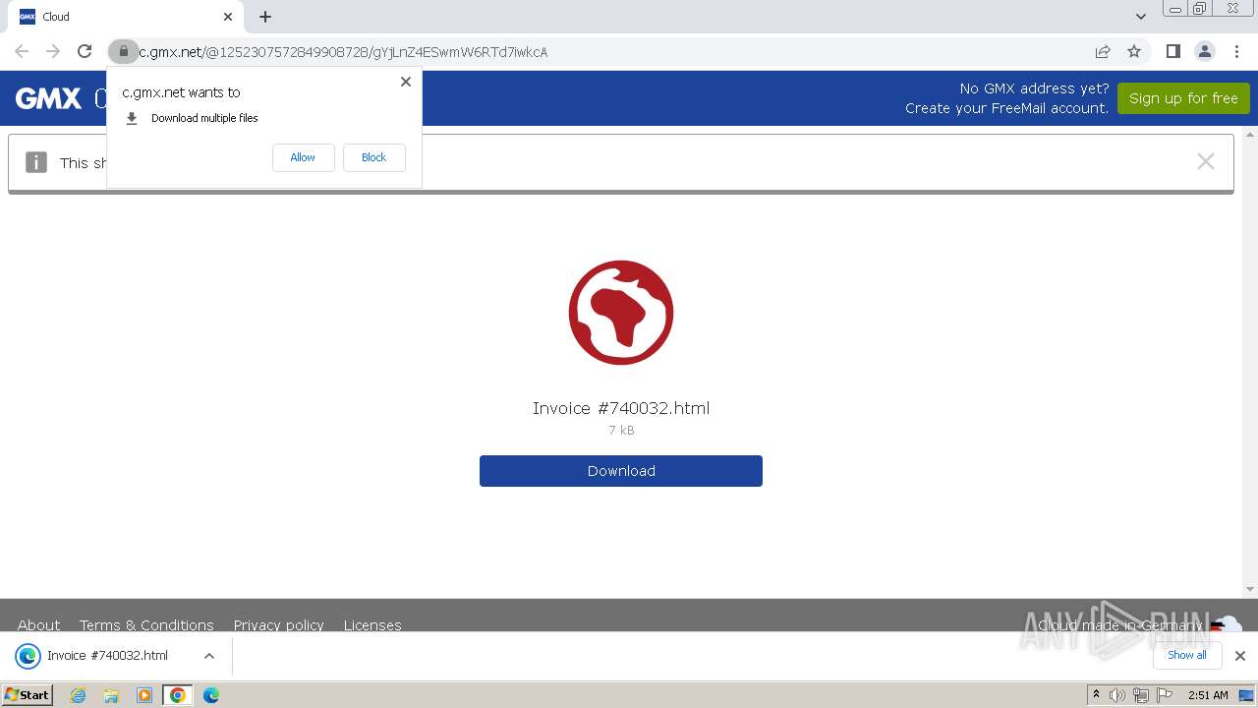Click the browser Back arrow
The width and height of the screenshot is (1258, 708).
(x=22, y=51)
